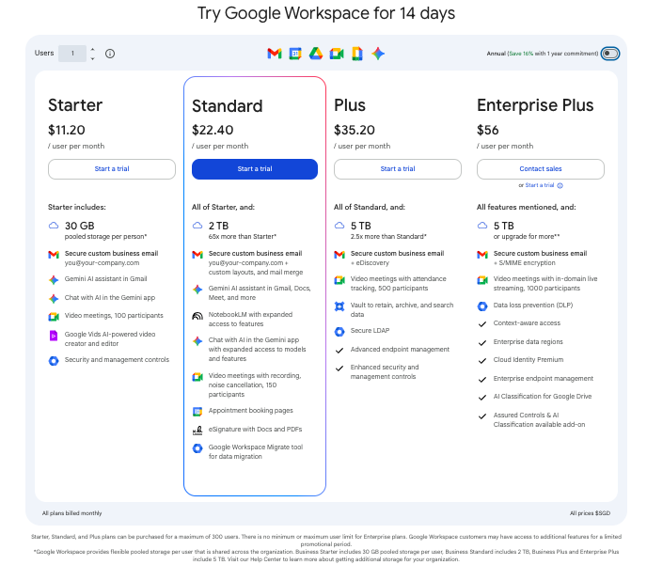Click the info icon next to Users
Image resolution: width=647 pixels, height=565 pixels.
(110, 54)
